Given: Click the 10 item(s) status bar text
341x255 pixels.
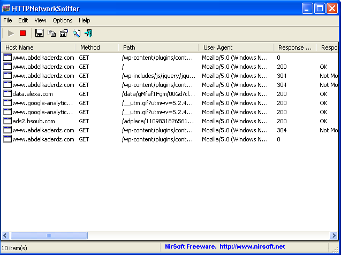Looking at the screenshot, I should pos(14,248).
